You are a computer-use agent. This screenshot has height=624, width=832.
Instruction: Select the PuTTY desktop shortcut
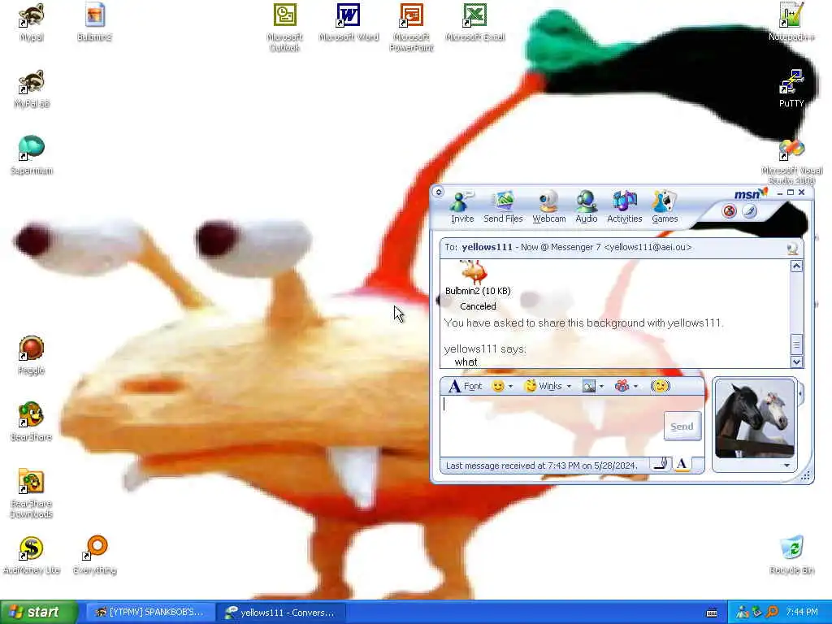pos(791,89)
